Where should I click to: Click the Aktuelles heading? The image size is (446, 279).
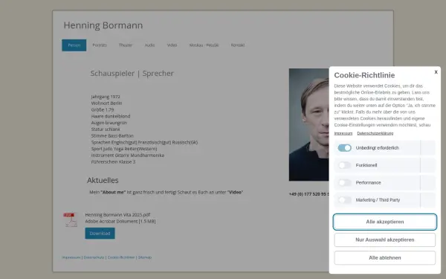pyautogui.click(x=103, y=180)
